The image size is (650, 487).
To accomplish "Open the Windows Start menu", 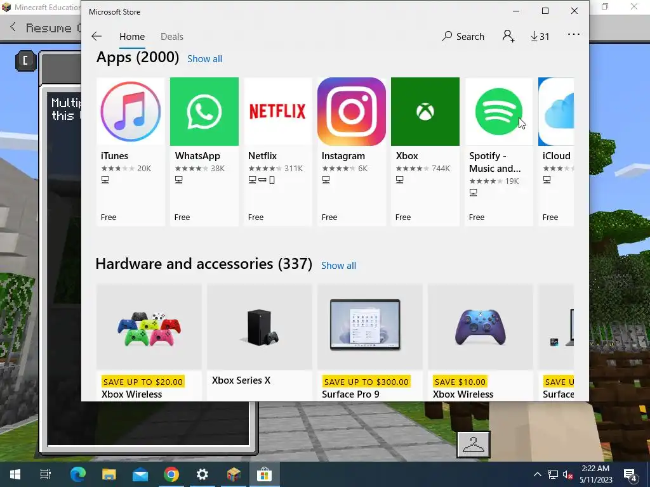I will pos(15,474).
